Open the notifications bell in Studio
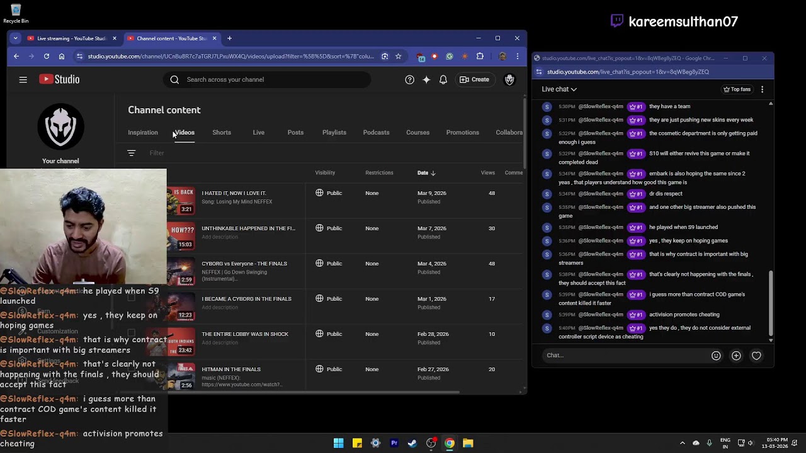806x453 pixels. pos(443,79)
